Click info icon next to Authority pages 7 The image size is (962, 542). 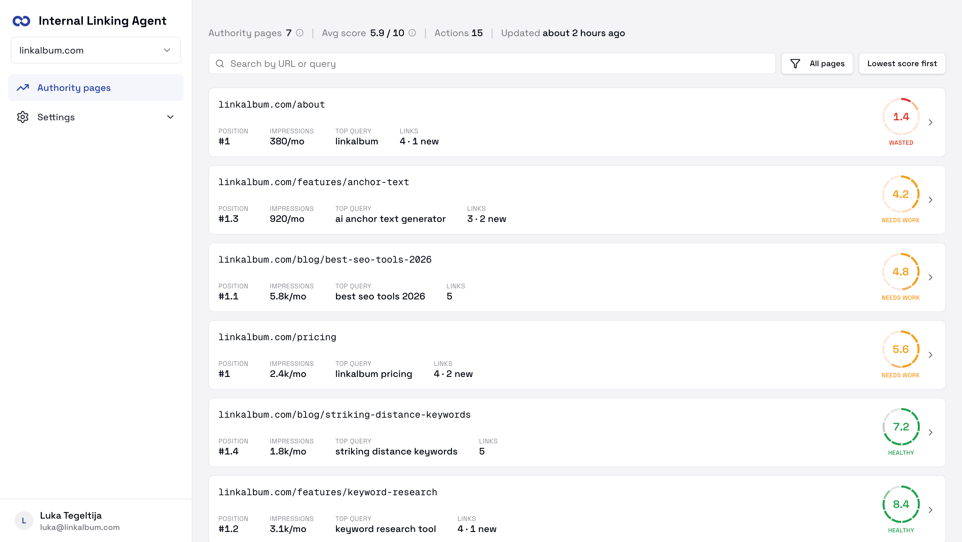(x=300, y=33)
